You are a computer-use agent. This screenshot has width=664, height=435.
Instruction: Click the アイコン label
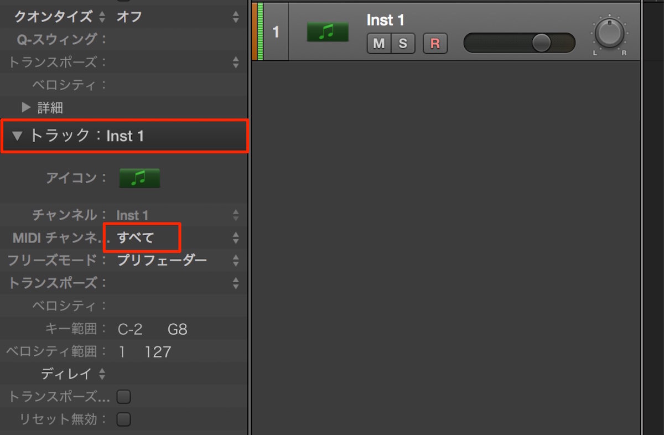[76, 178]
